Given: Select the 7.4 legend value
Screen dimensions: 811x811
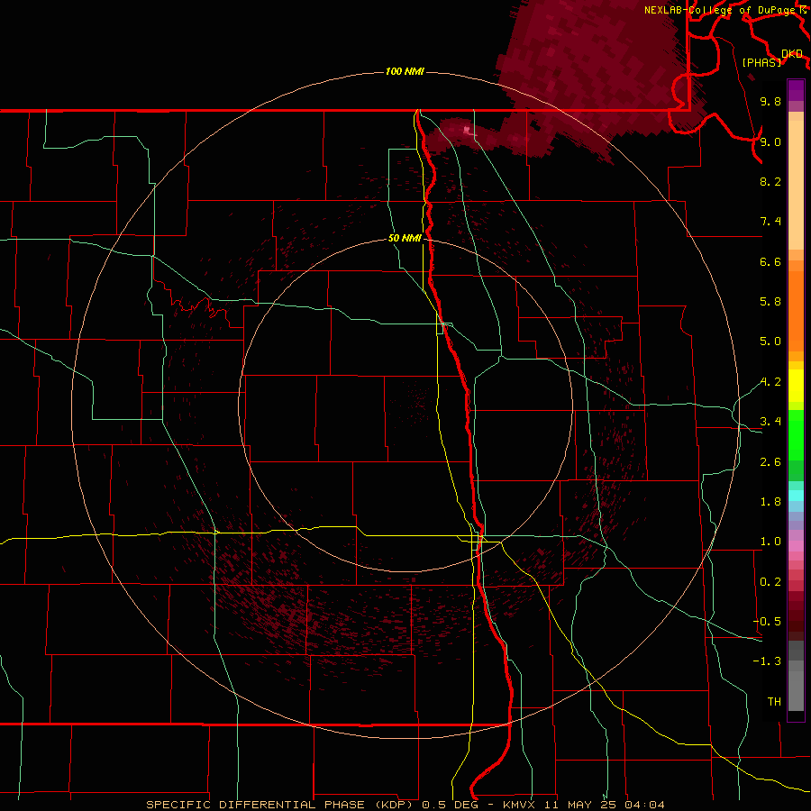Looking at the screenshot, I should coord(770,222).
